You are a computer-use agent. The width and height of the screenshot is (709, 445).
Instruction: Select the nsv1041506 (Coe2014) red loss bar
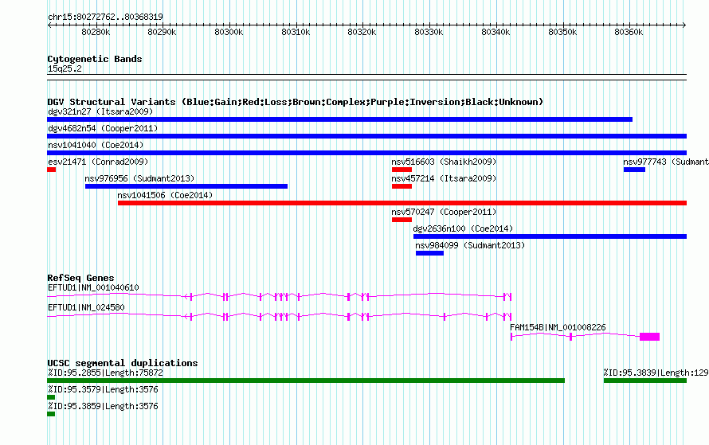(402, 203)
